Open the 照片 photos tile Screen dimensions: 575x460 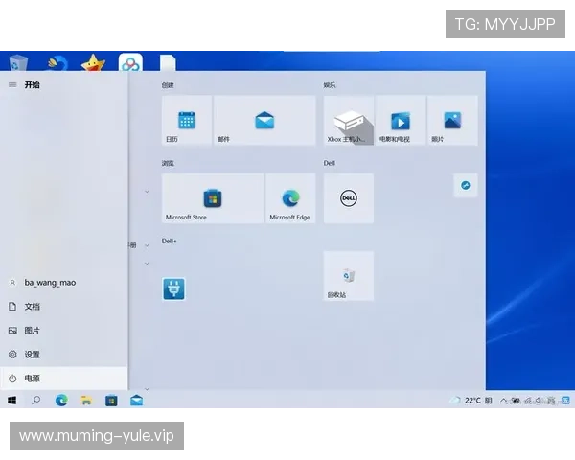tap(452, 121)
